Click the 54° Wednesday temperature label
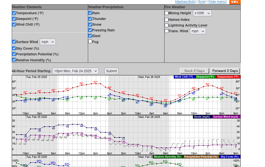The height and width of the screenshot is (167, 265). click(208, 84)
